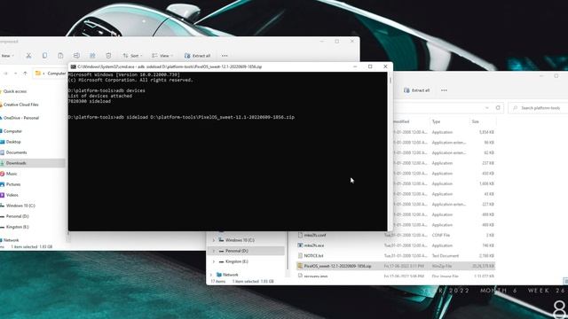Select mke2fs.exe file in platform-tools
The height and width of the screenshot is (319, 568).
[x=313, y=245]
